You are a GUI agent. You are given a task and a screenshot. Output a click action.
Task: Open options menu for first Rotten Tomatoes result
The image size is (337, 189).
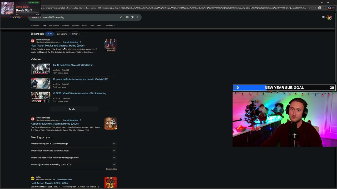pyautogui.click(x=80, y=42)
